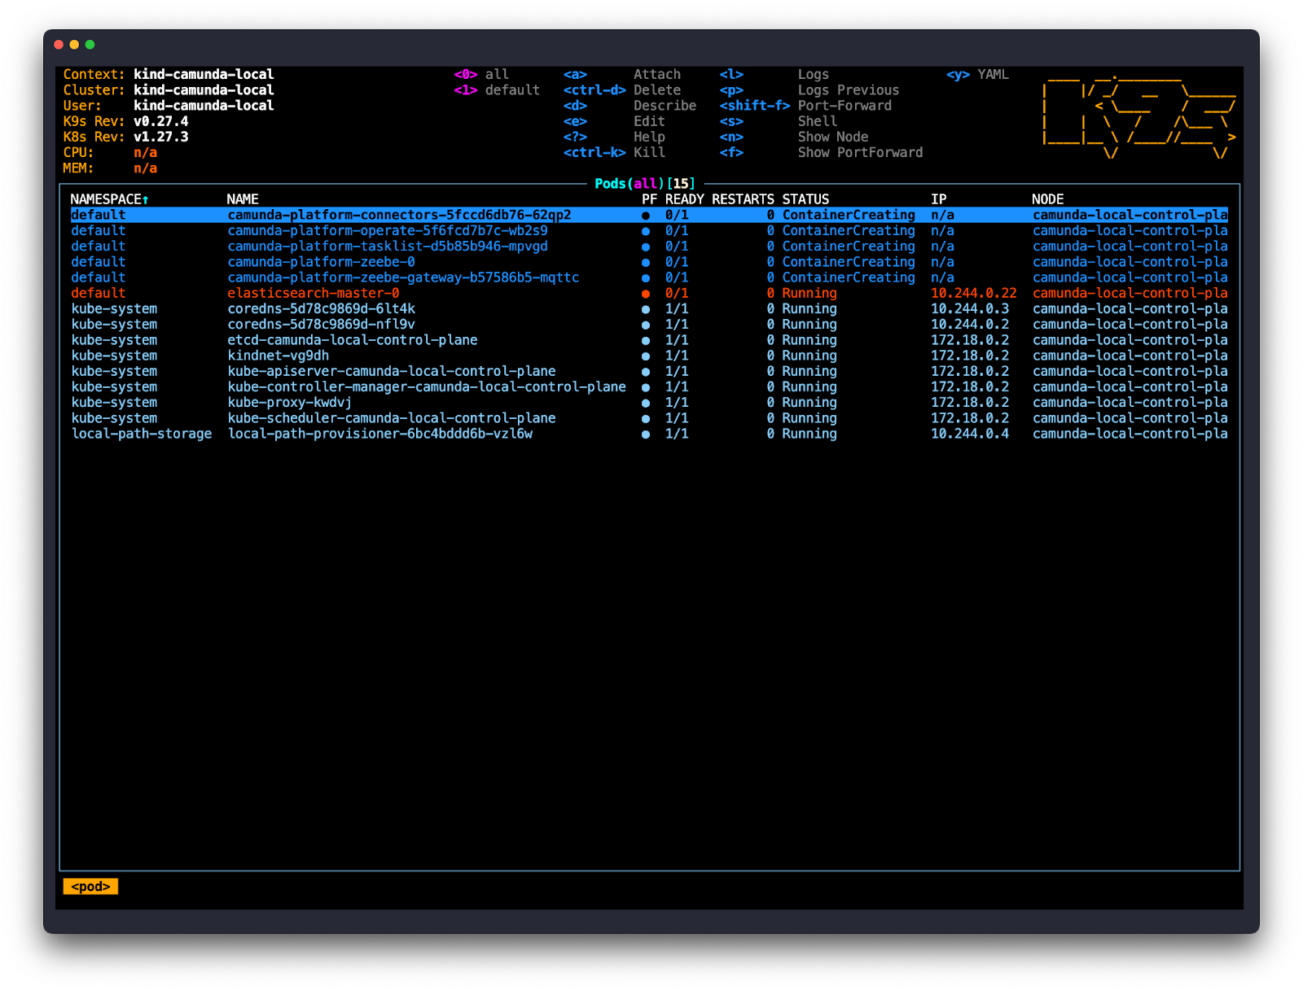Click the YAML command hint
Screen dimensions: 1303x991
click(994, 74)
